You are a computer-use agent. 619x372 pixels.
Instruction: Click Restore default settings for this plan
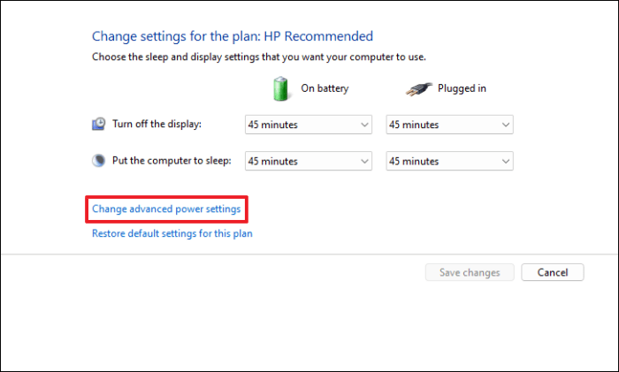(x=172, y=233)
